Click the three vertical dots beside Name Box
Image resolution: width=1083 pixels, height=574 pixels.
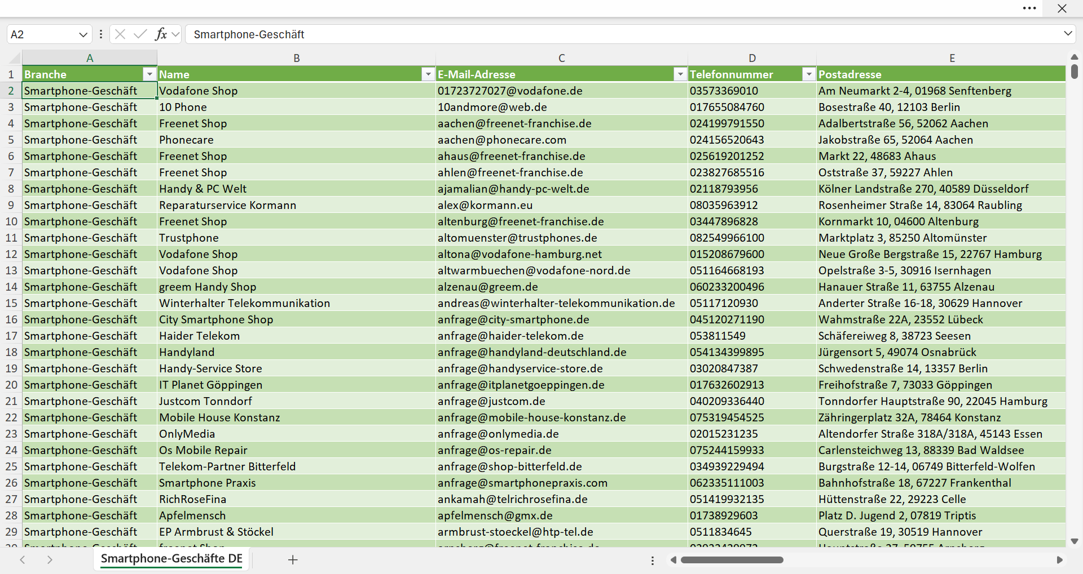coord(101,34)
